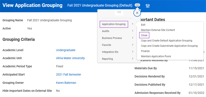Open the Karen Bateman owner link
The width and height of the screenshot is (206, 97).
point(66,83)
